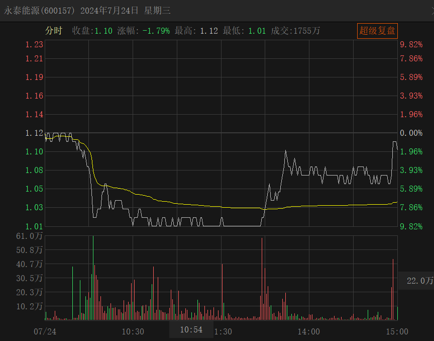Click the 1.12 previous close price label
Image resolution: width=434 pixels, height=341 pixels.
pyautogui.click(x=35, y=133)
